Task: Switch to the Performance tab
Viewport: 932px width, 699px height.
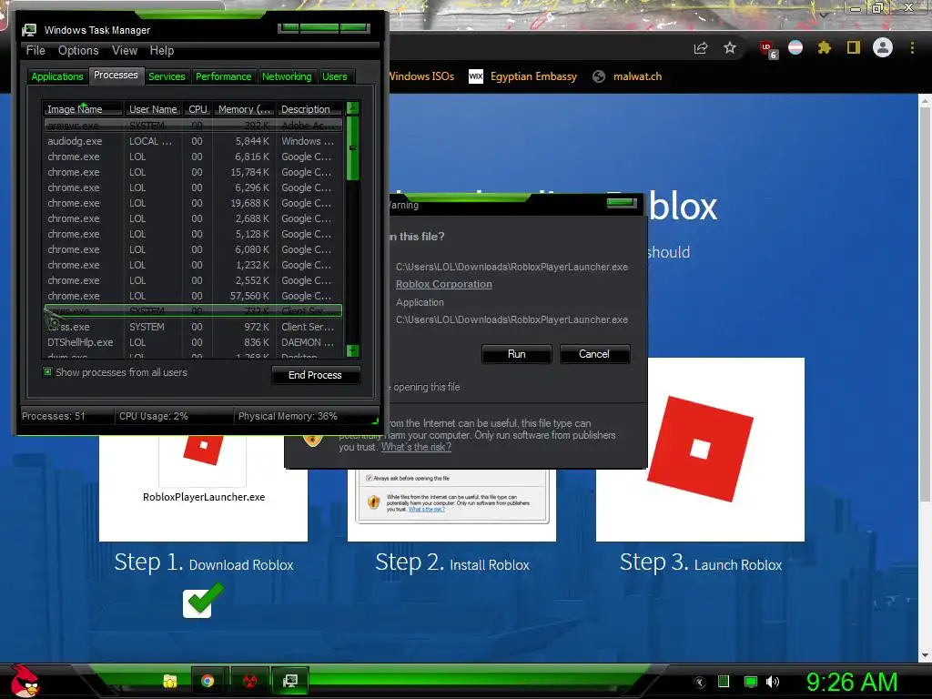Action: point(224,76)
